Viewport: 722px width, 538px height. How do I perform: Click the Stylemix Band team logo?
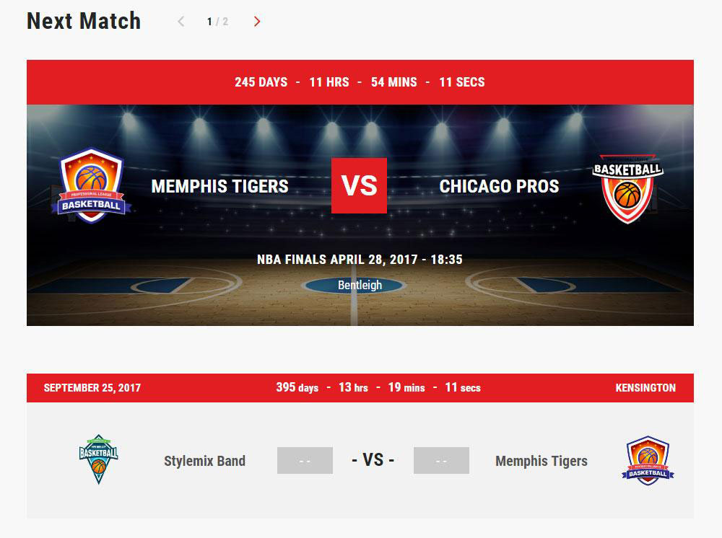[98, 459]
